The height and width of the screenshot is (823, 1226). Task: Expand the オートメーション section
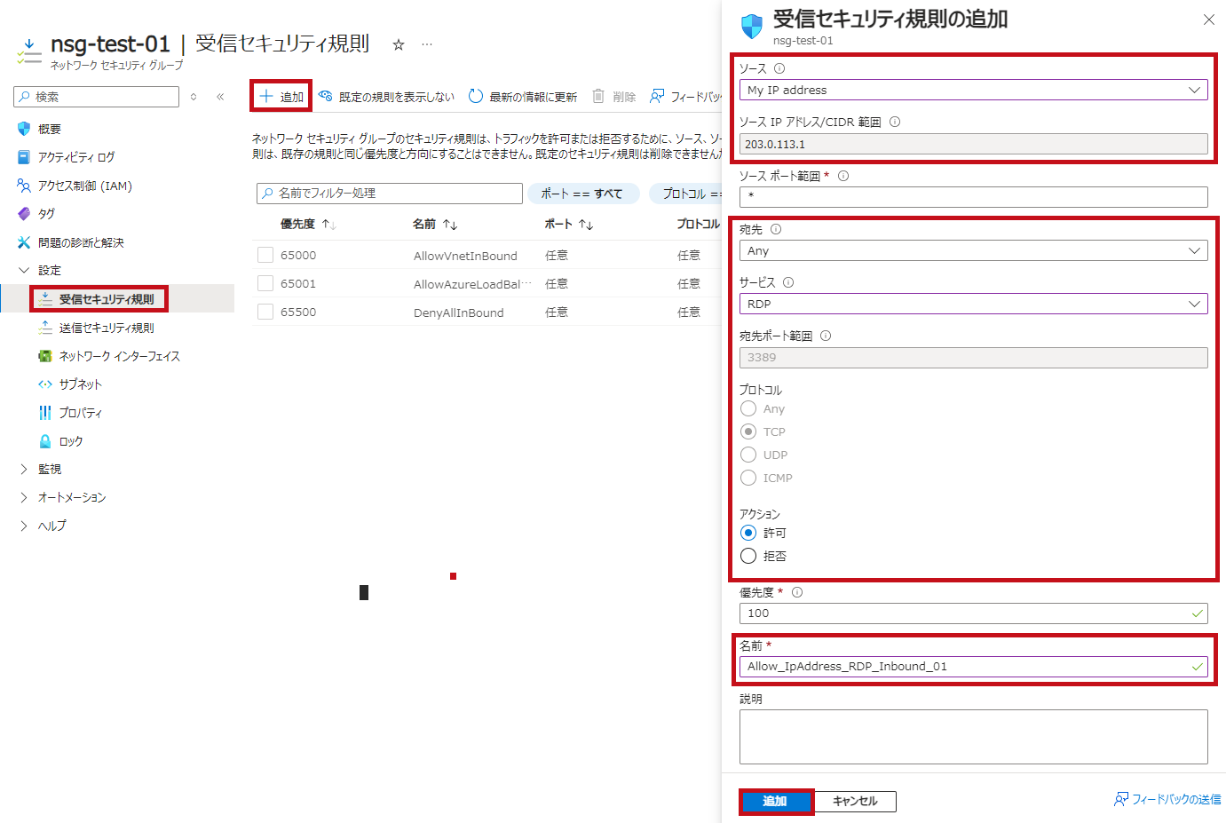pyautogui.click(x=24, y=498)
